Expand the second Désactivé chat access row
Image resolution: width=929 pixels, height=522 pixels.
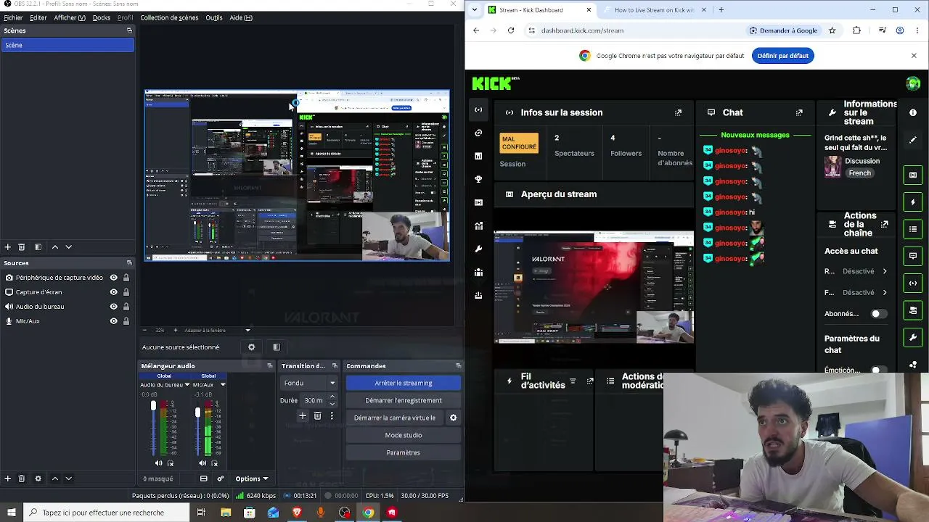857,293
